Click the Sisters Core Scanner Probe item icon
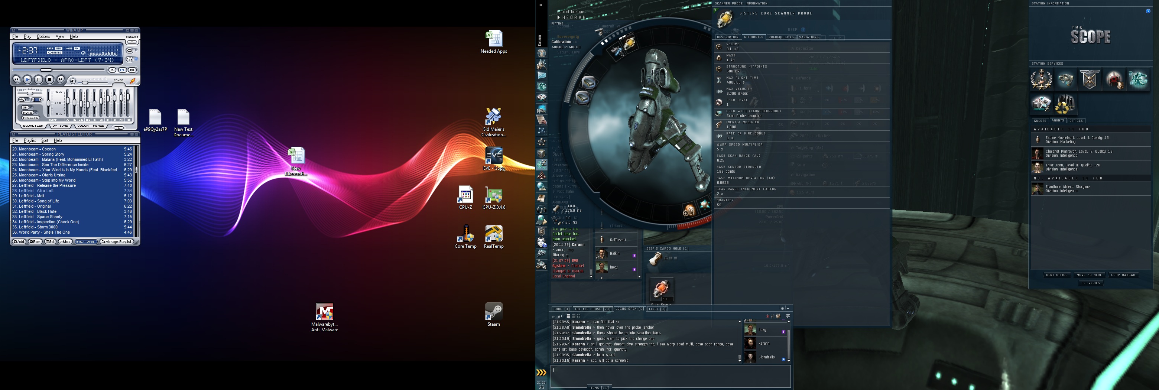Viewport: 1159px width, 390px height. (724, 19)
